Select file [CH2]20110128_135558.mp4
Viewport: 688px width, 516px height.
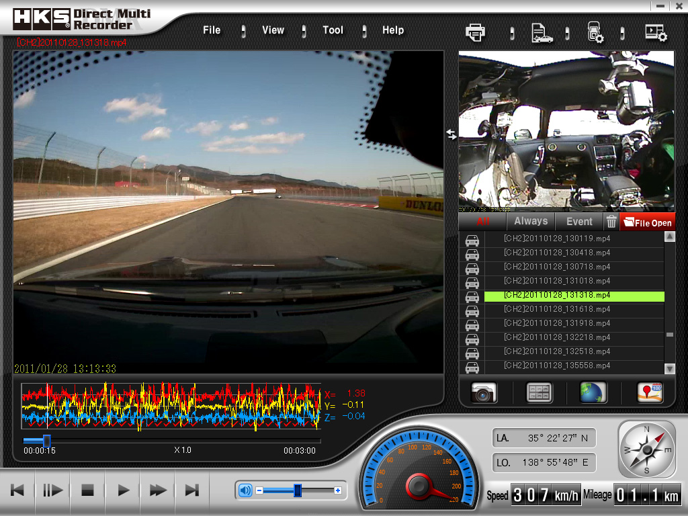[x=574, y=365]
